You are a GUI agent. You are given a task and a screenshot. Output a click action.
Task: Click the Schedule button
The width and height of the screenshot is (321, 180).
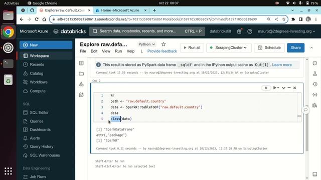[x=269, y=47]
